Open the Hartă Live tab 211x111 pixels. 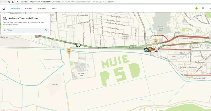15,8
